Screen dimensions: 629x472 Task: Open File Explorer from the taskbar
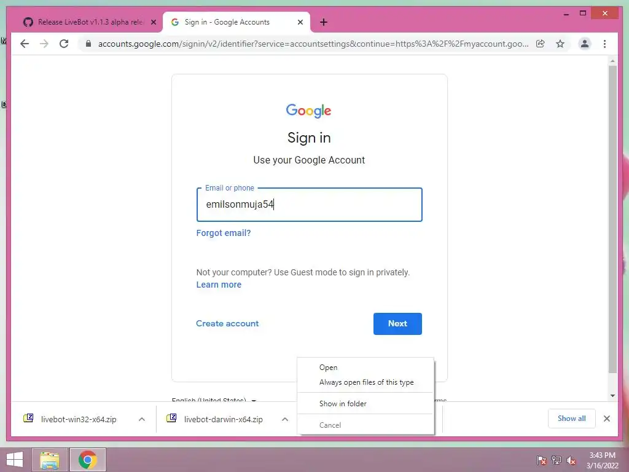click(50, 460)
